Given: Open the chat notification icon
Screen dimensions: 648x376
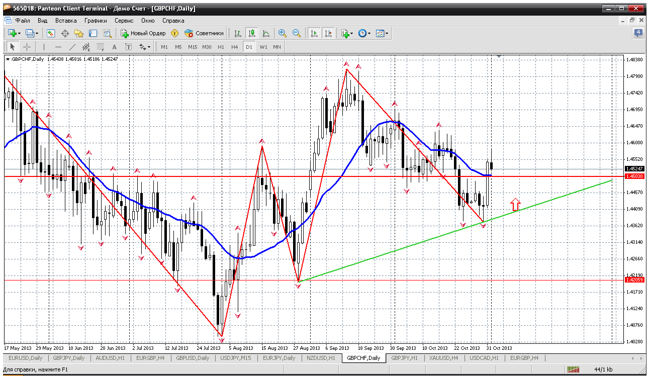Looking at the screenshot, I should point(638,33).
